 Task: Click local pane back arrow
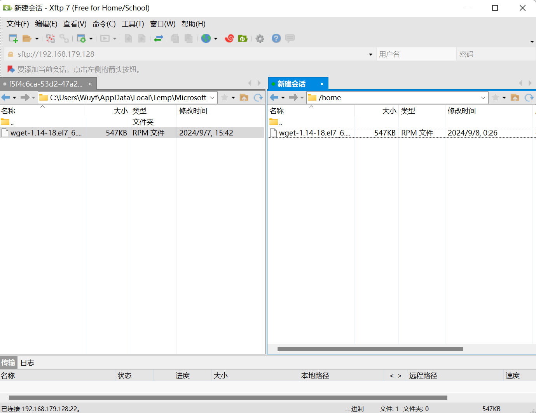(6, 97)
